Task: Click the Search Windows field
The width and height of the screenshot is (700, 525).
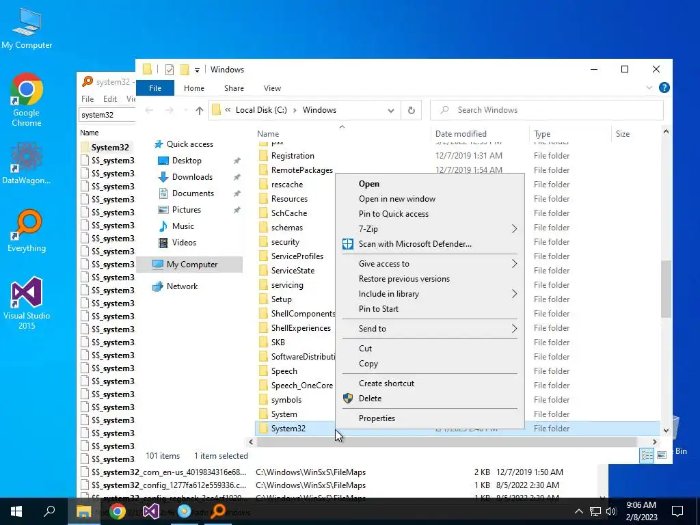Action: coord(546,110)
